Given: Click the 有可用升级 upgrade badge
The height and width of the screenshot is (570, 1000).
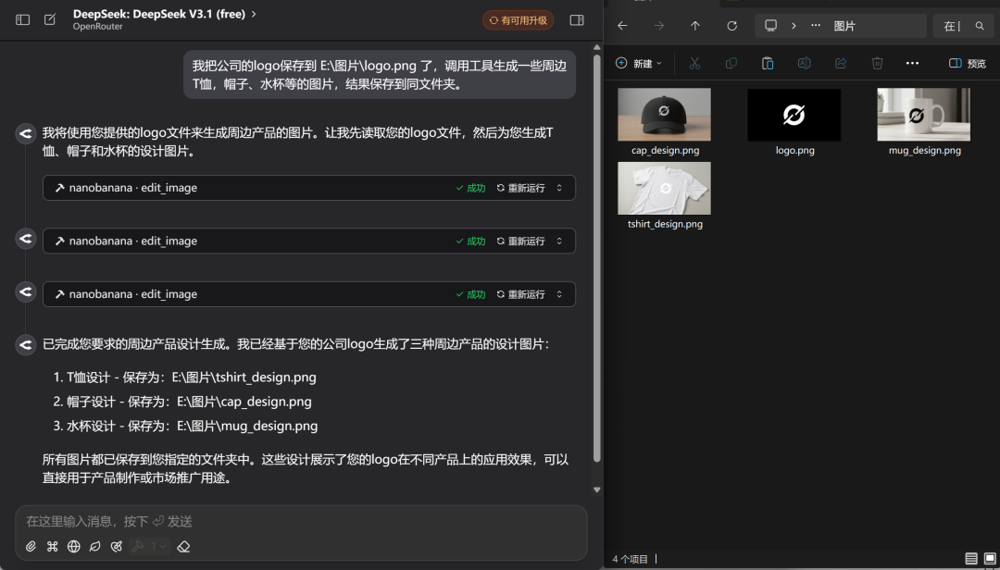Looking at the screenshot, I should click(518, 19).
